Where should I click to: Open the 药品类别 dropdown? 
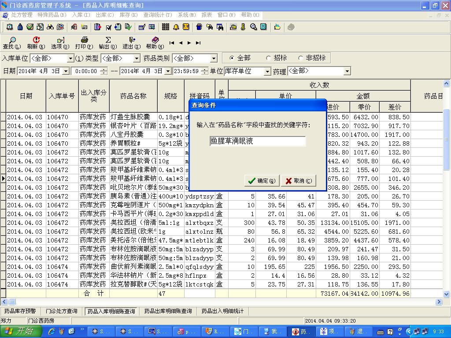(x=214, y=59)
